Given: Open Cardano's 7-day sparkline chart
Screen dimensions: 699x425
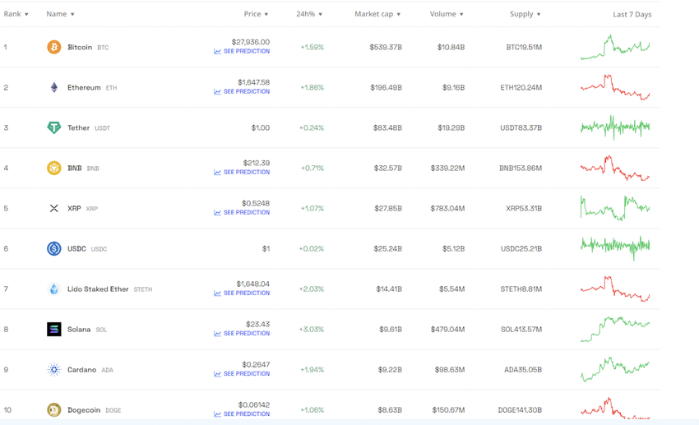Looking at the screenshot, I should (615, 370).
